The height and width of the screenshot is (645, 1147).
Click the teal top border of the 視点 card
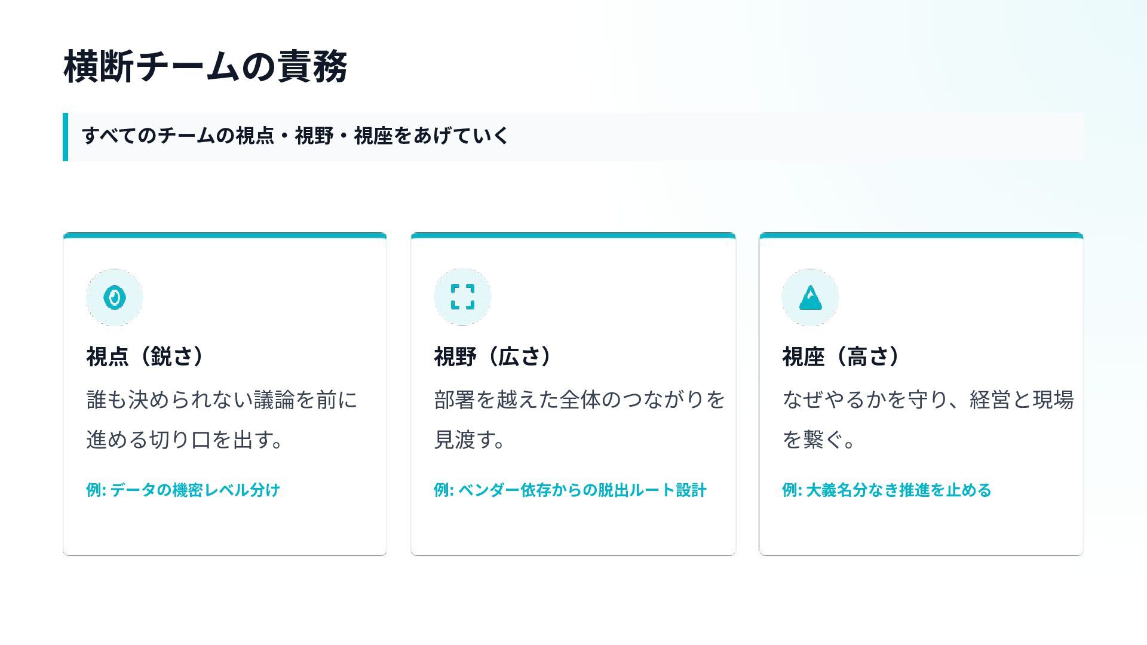225,235
